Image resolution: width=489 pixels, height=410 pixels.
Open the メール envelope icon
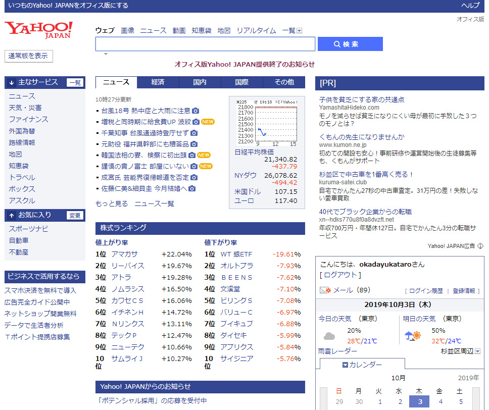(x=323, y=289)
